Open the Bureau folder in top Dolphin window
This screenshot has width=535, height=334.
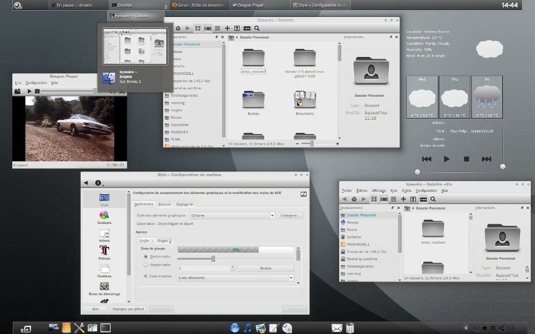(x=254, y=103)
